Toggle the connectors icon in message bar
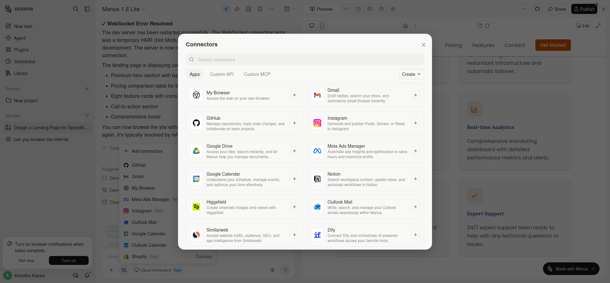Screen dimensions: 610x283 tap(124, 270)
